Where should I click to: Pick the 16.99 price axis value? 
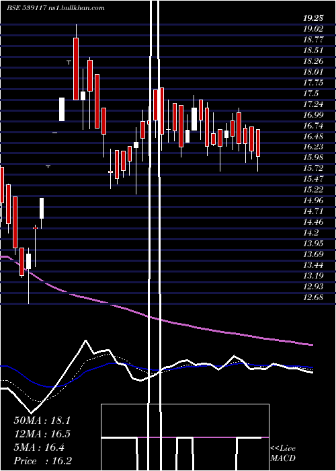point(313,115)
